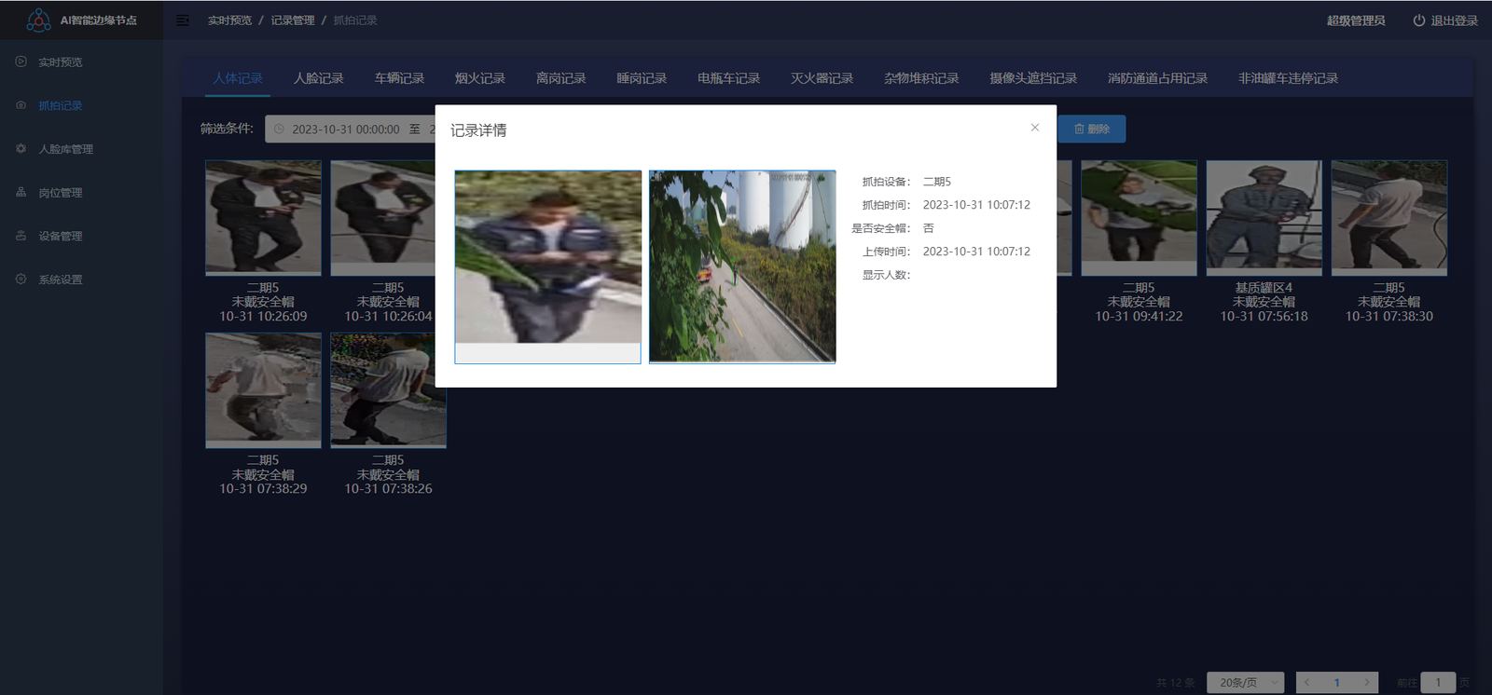Screen dimensions: 1492x695
Task: Switch to the 灭火器记录 tab
Action: [x=822, y=78]
